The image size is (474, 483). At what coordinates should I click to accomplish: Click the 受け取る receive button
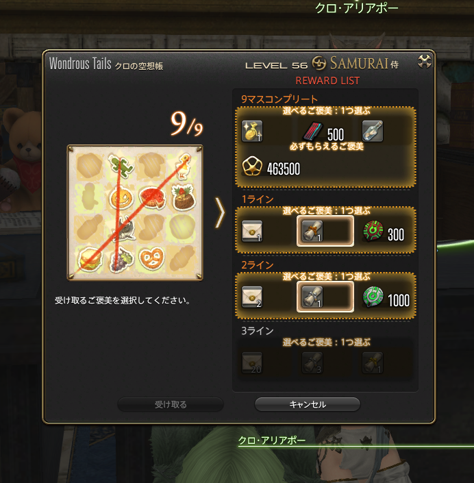point(171,404)
